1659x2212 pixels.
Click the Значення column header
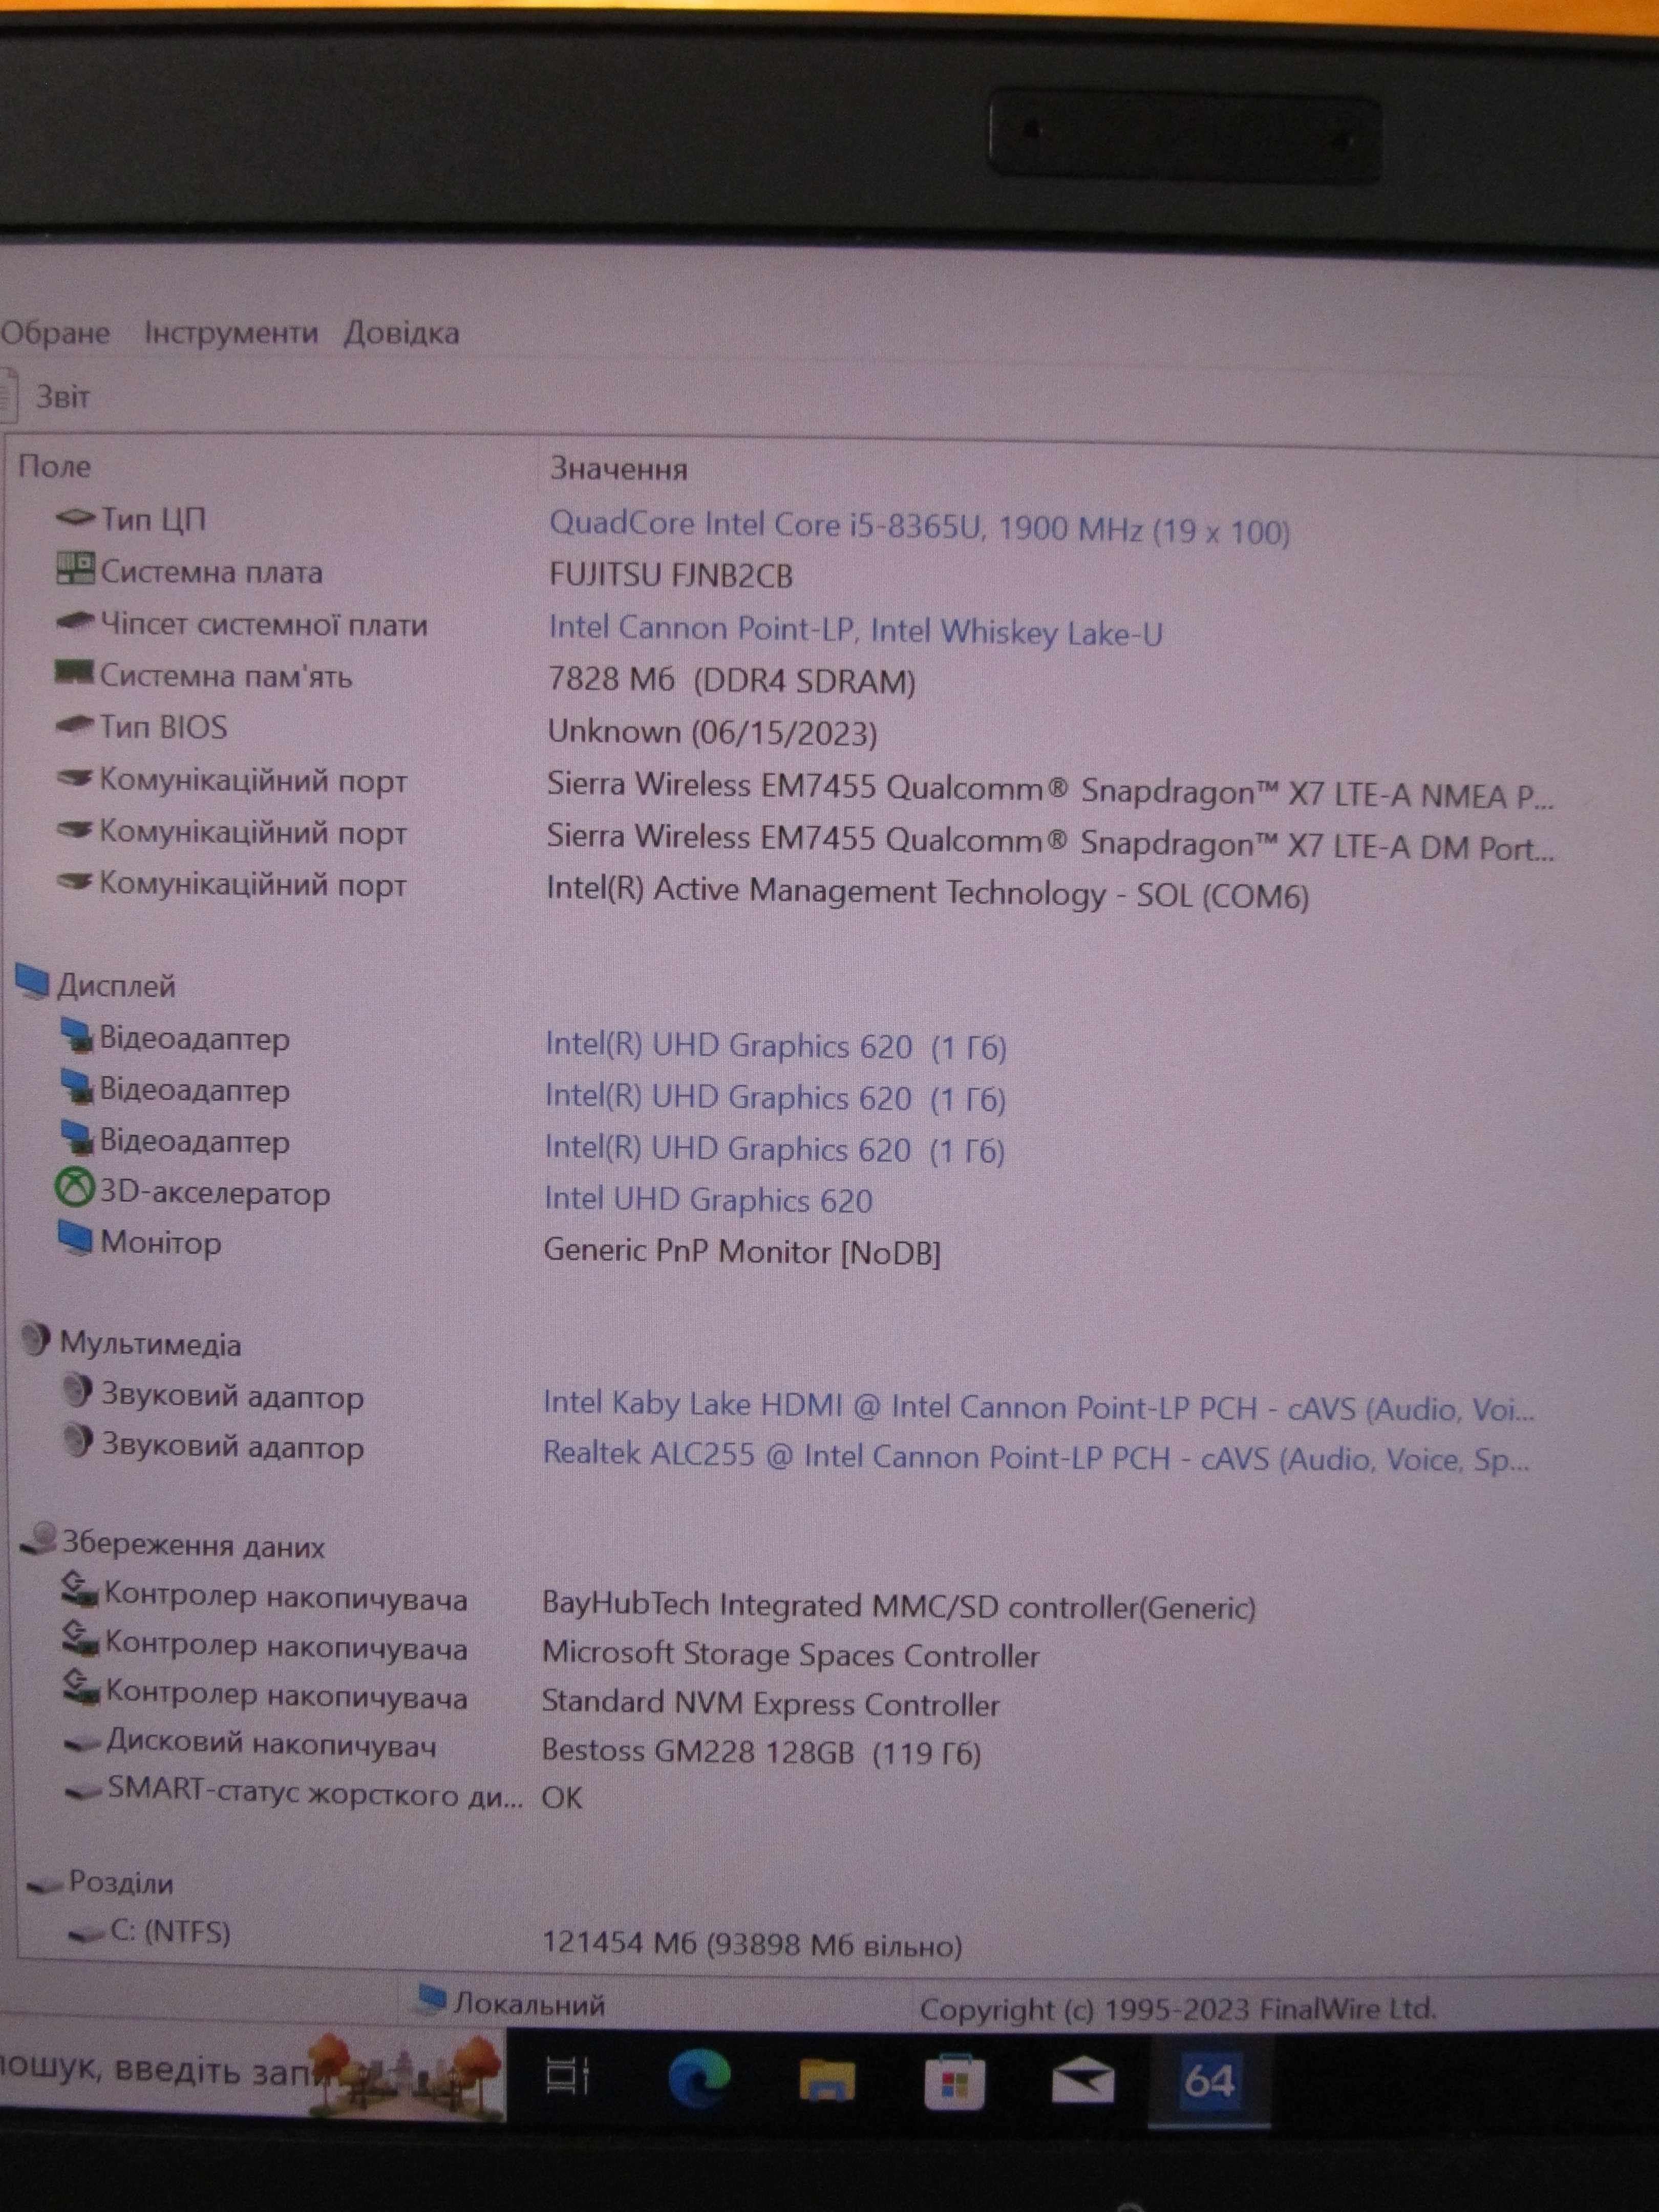618,469
